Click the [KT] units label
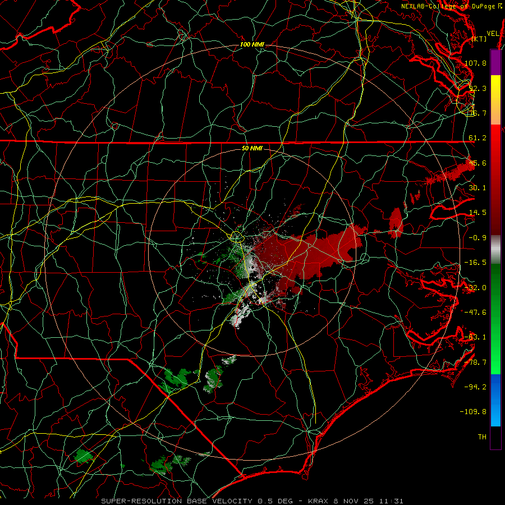The width and height of the screenshot is (505, 505). 479,39
